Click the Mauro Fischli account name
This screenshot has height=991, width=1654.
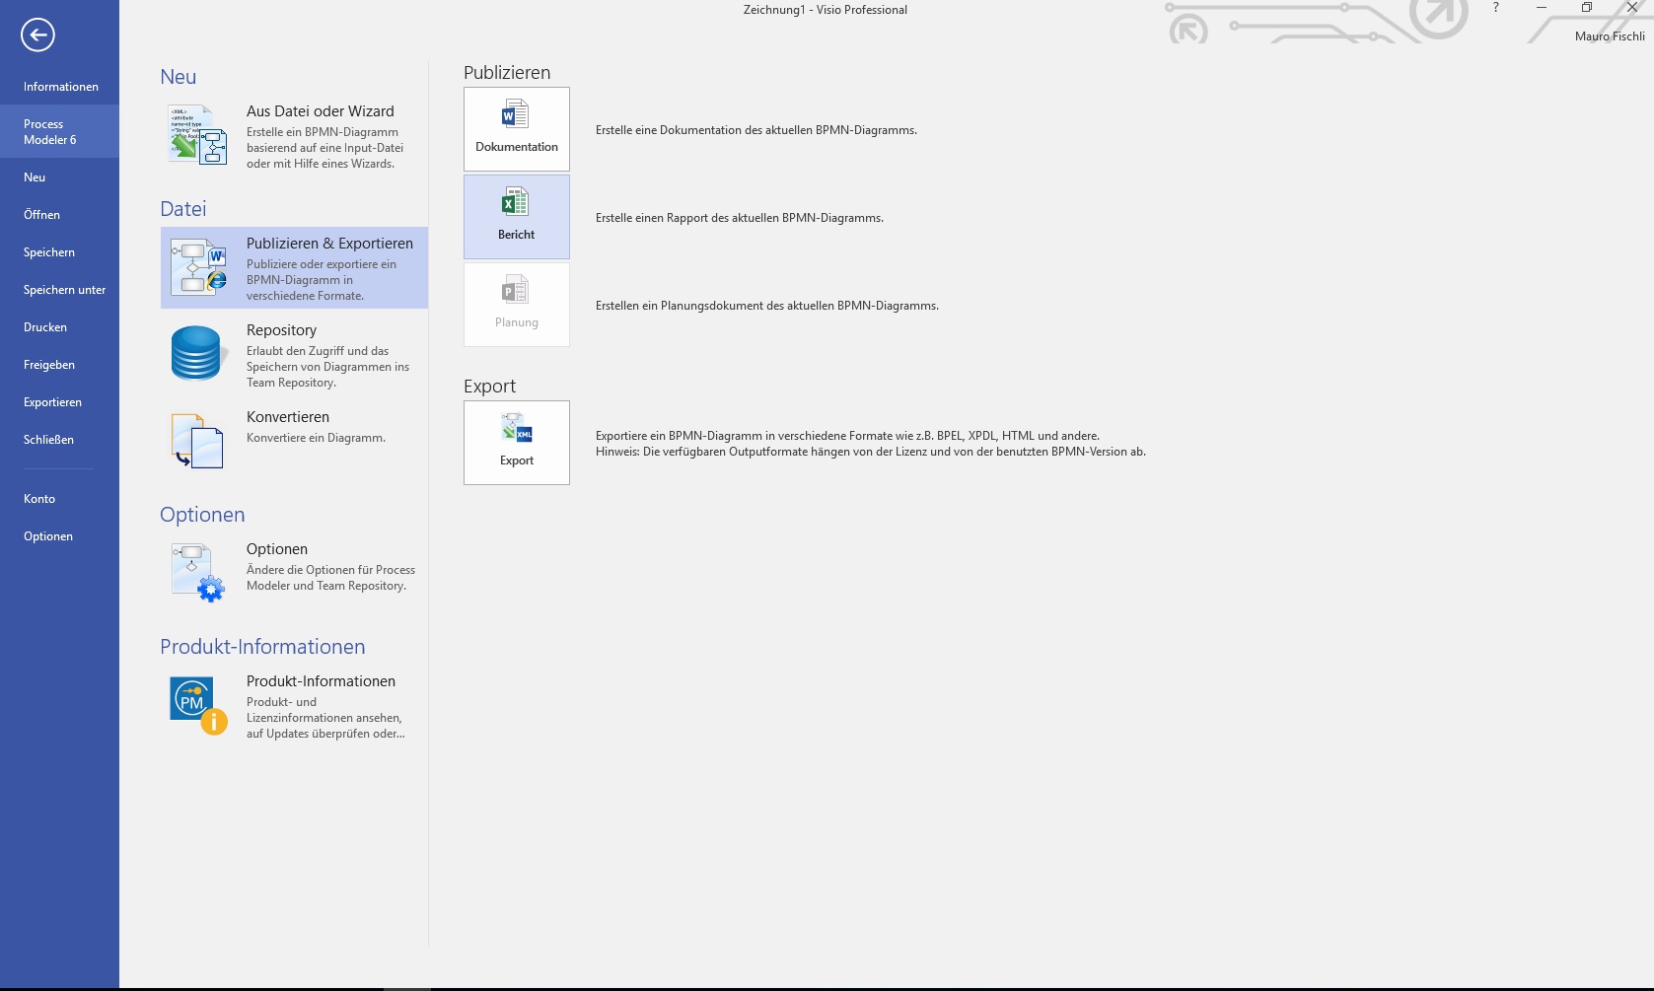tap(1610, 36)
